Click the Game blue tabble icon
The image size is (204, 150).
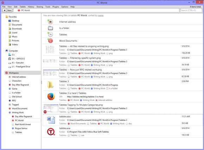coord(9,89)
